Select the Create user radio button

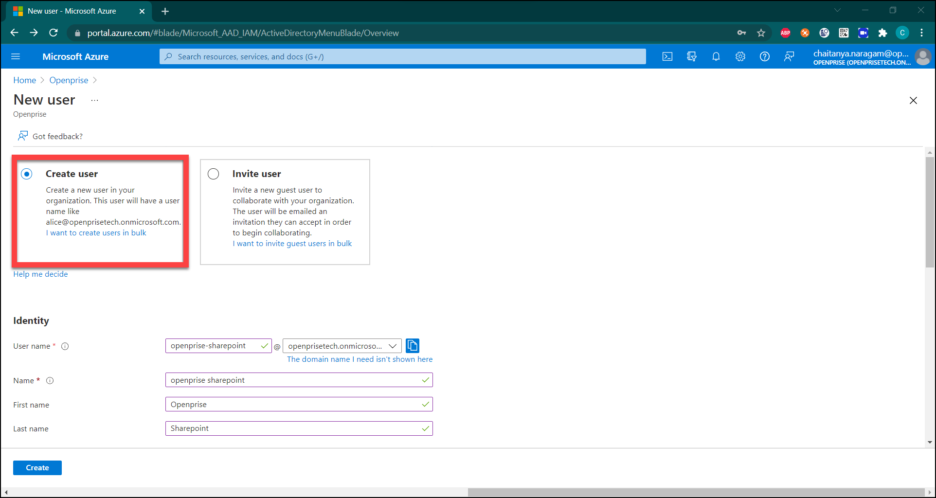[x=27, y=174]
